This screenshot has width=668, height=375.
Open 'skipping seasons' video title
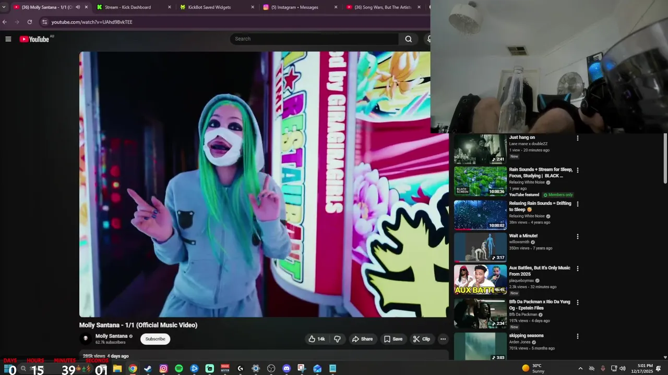click(526, 335)
